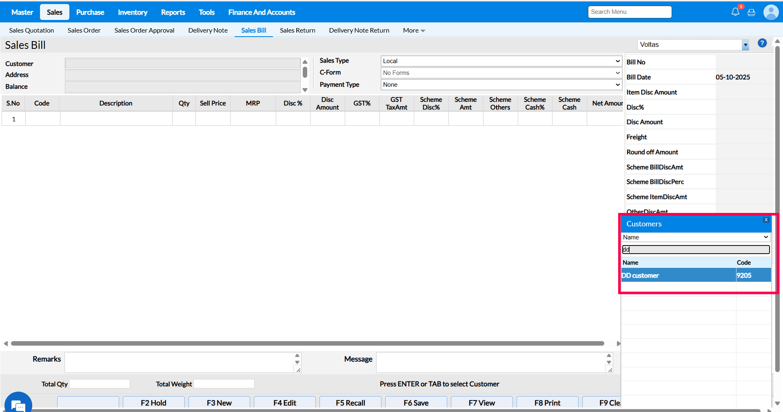Screen dimensions: 783x412
Task: Open the user profile avatar
Action: tap(770, 12)
